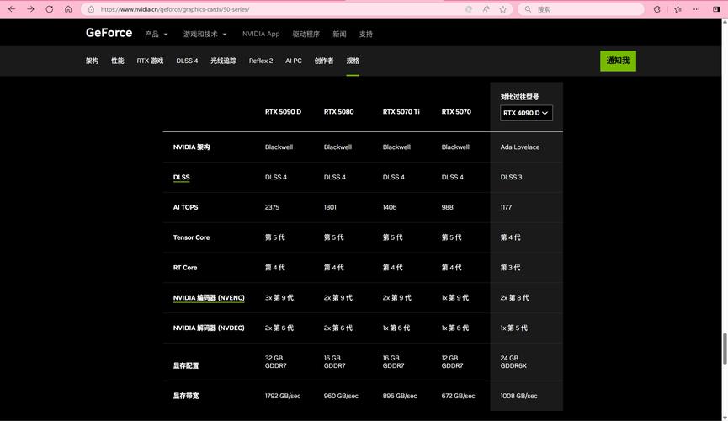The image size is (728, 421).
Task: Click the magnifier icon in search box
Action: pos(528,9)
